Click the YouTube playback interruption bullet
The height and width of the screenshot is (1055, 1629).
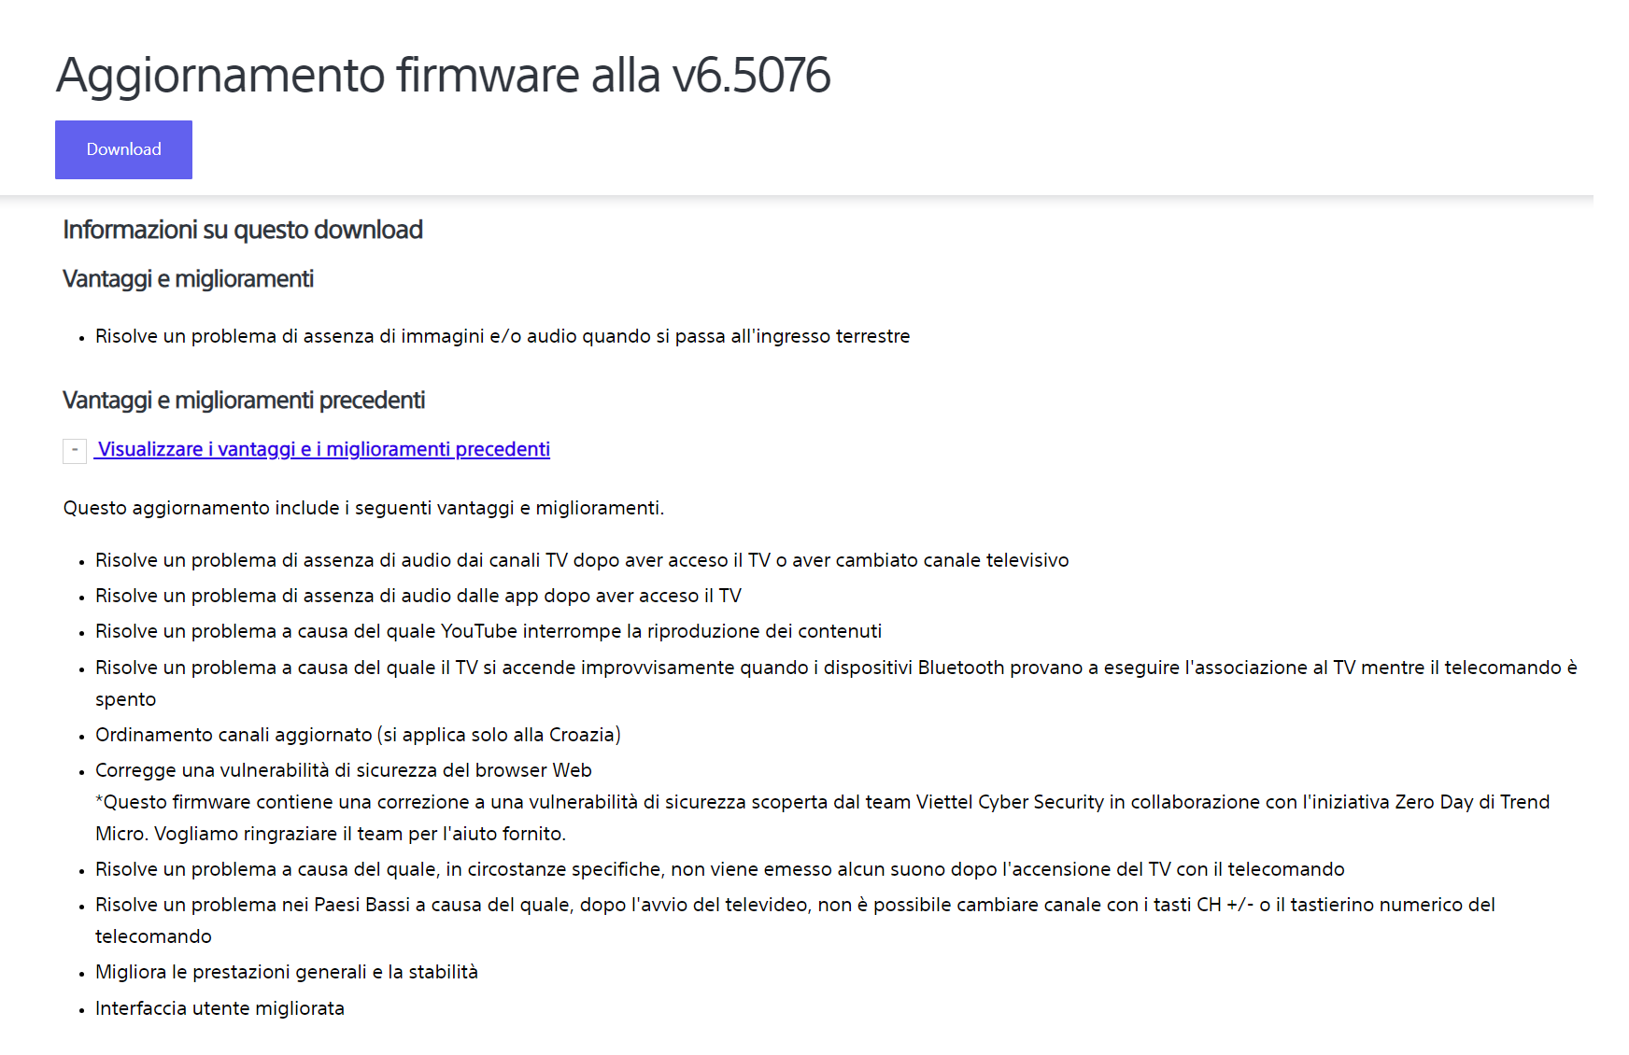pyautogui.click(x=489, y=631)
